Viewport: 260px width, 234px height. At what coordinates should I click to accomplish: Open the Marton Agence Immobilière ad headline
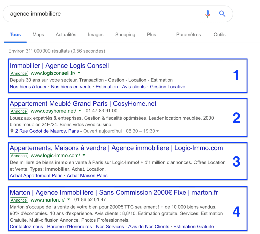coord(114,193)
